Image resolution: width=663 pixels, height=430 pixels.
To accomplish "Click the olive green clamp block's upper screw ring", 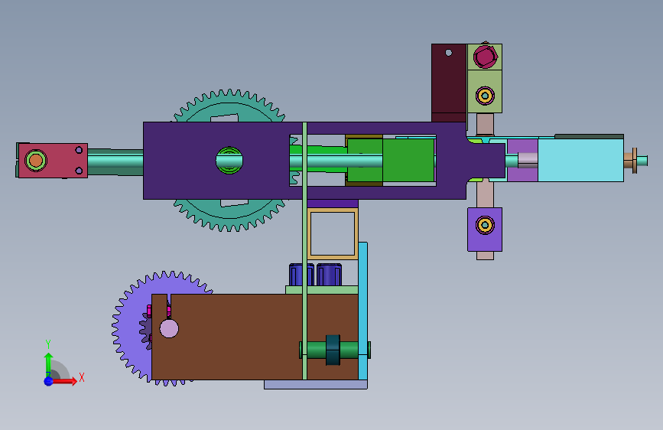I will 485,96.
